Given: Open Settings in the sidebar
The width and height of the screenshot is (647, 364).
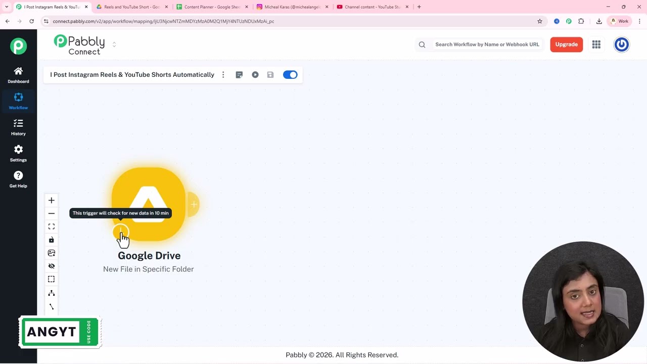Looking at the screenshot, I should pos(18,154).
